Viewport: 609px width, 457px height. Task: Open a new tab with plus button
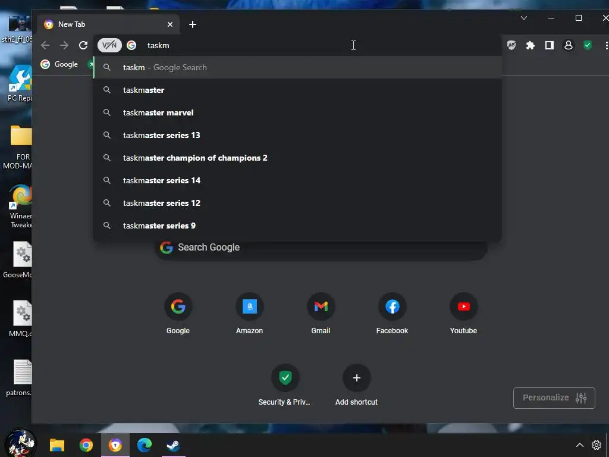pyautogui.click(x=193, y=24)
